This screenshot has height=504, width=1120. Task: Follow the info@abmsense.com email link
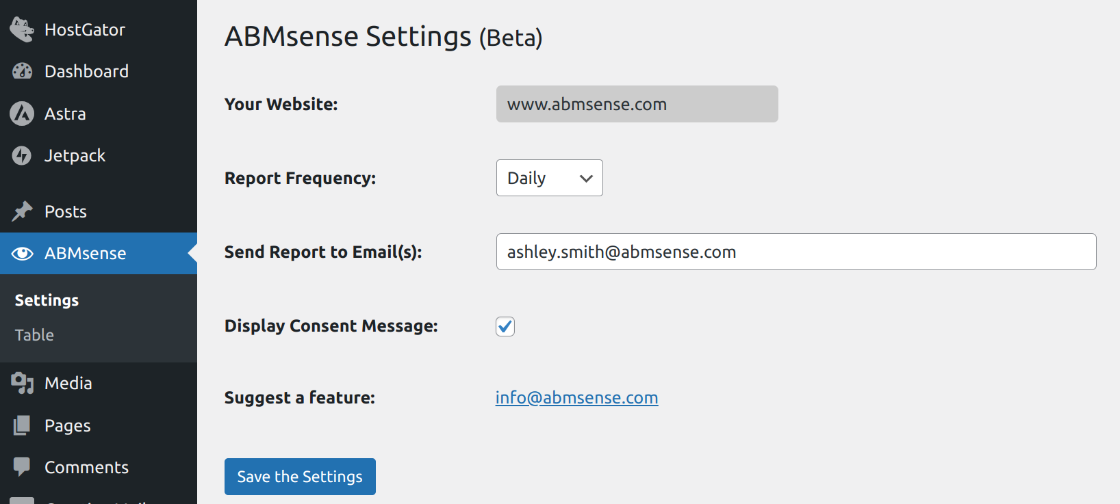tap(576, 397)
